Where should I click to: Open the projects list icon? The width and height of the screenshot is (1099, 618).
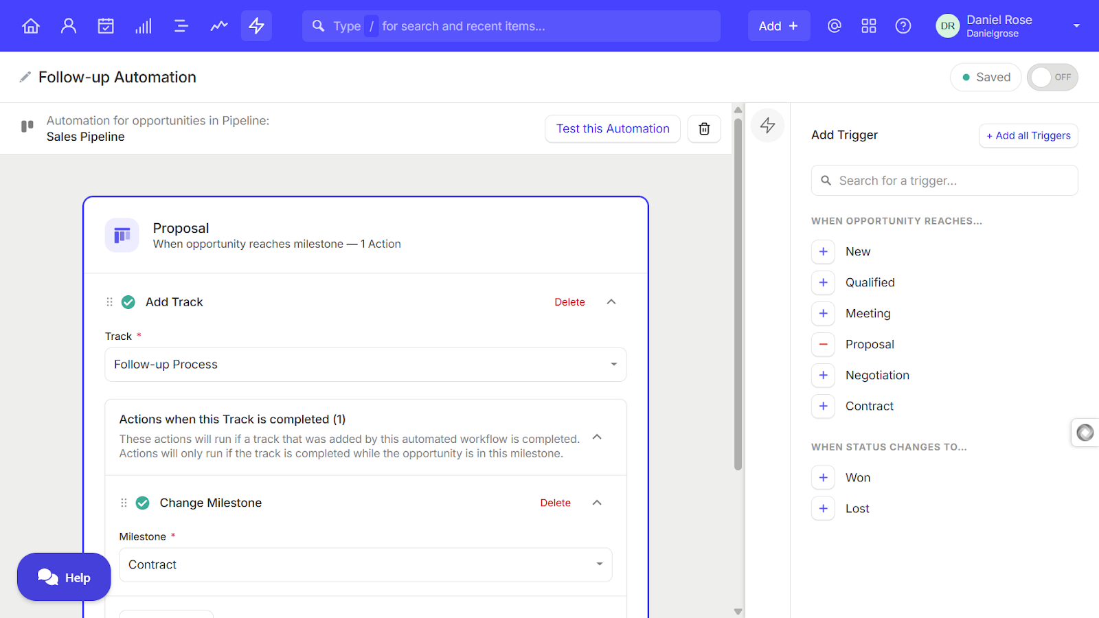click(x=181, y=26)
